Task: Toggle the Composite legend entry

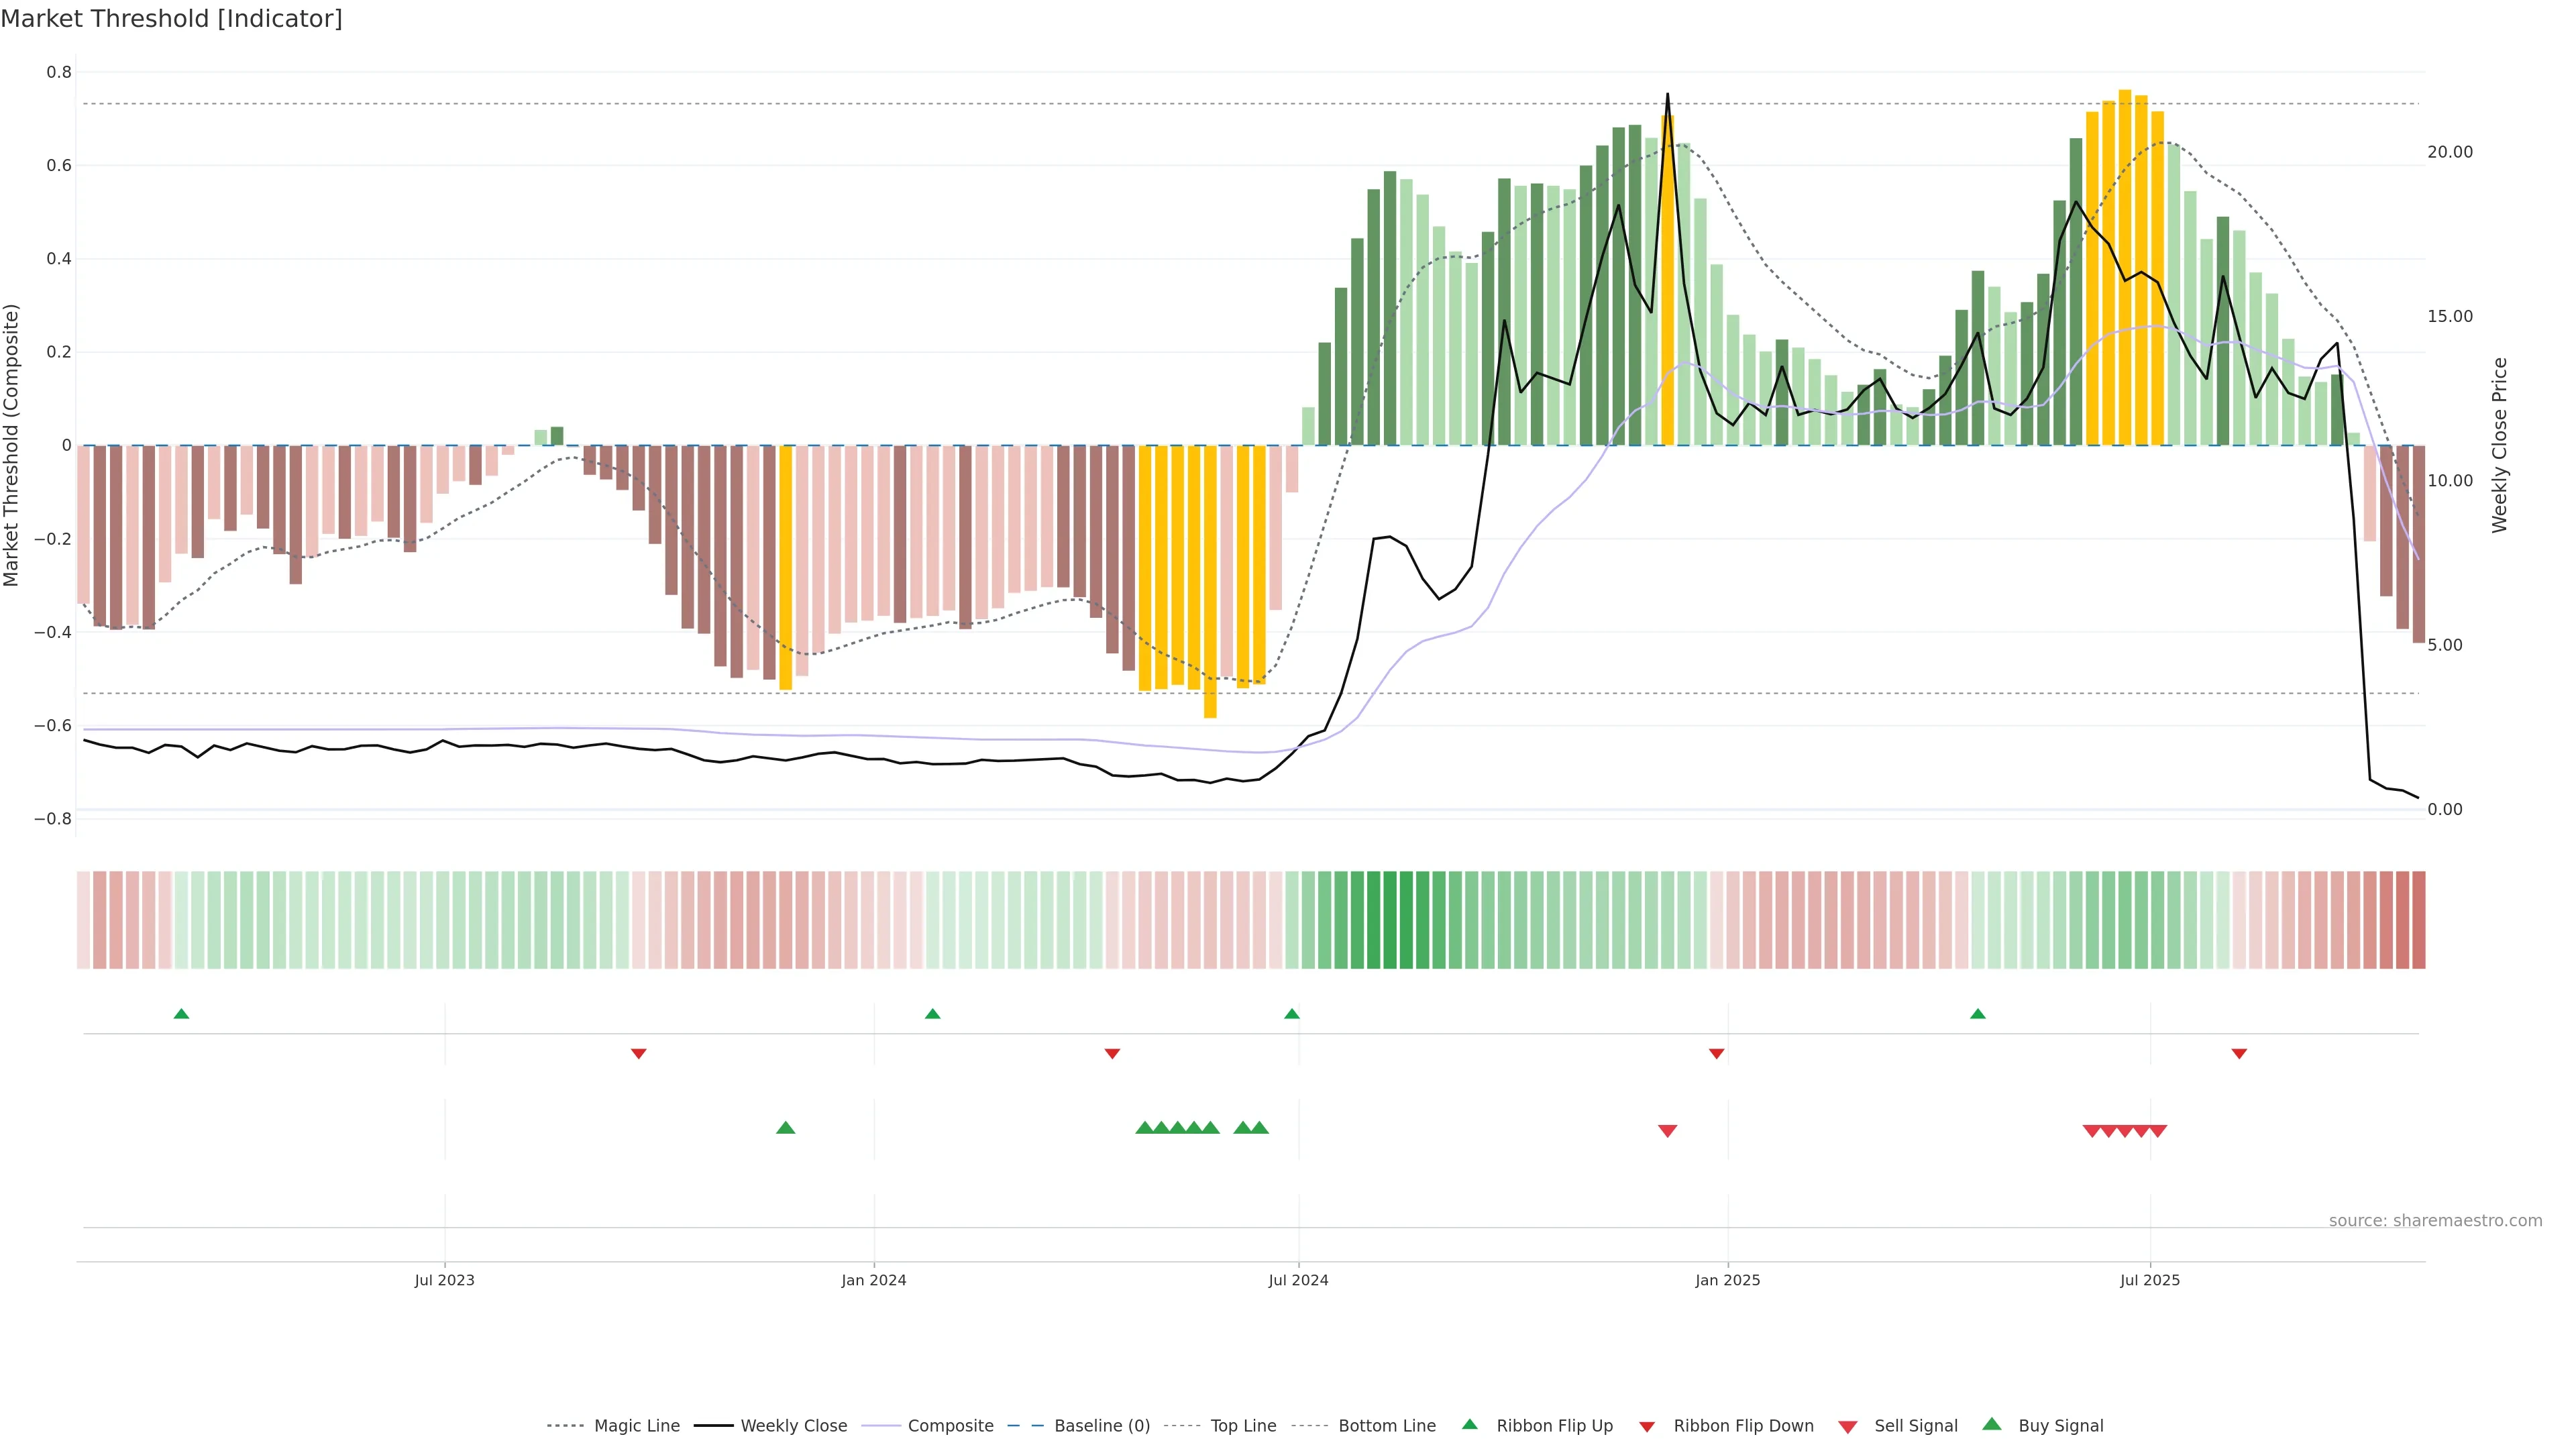Action: coord(950,1426)
